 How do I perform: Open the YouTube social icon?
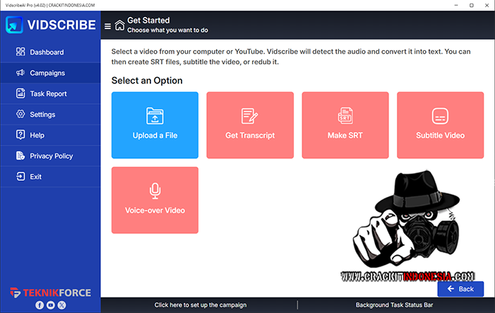51,305
